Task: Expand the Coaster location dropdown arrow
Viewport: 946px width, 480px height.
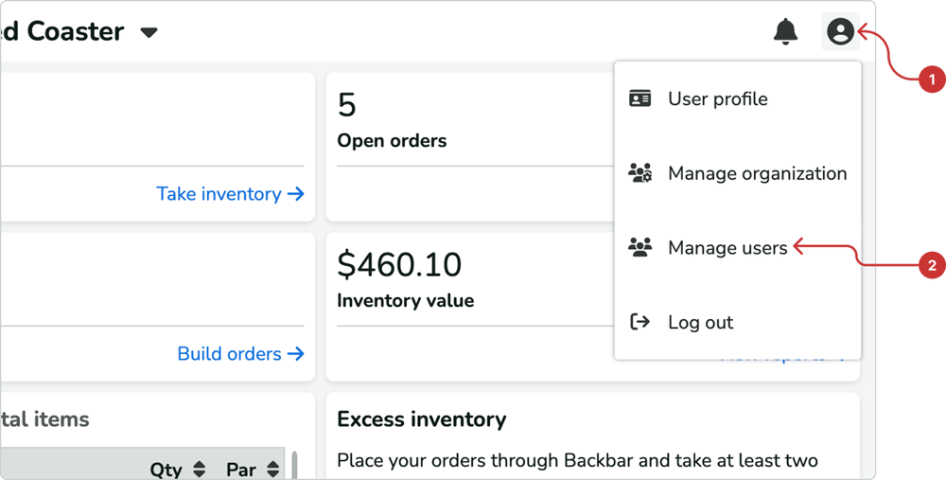Action: click(x=149, y=32)
